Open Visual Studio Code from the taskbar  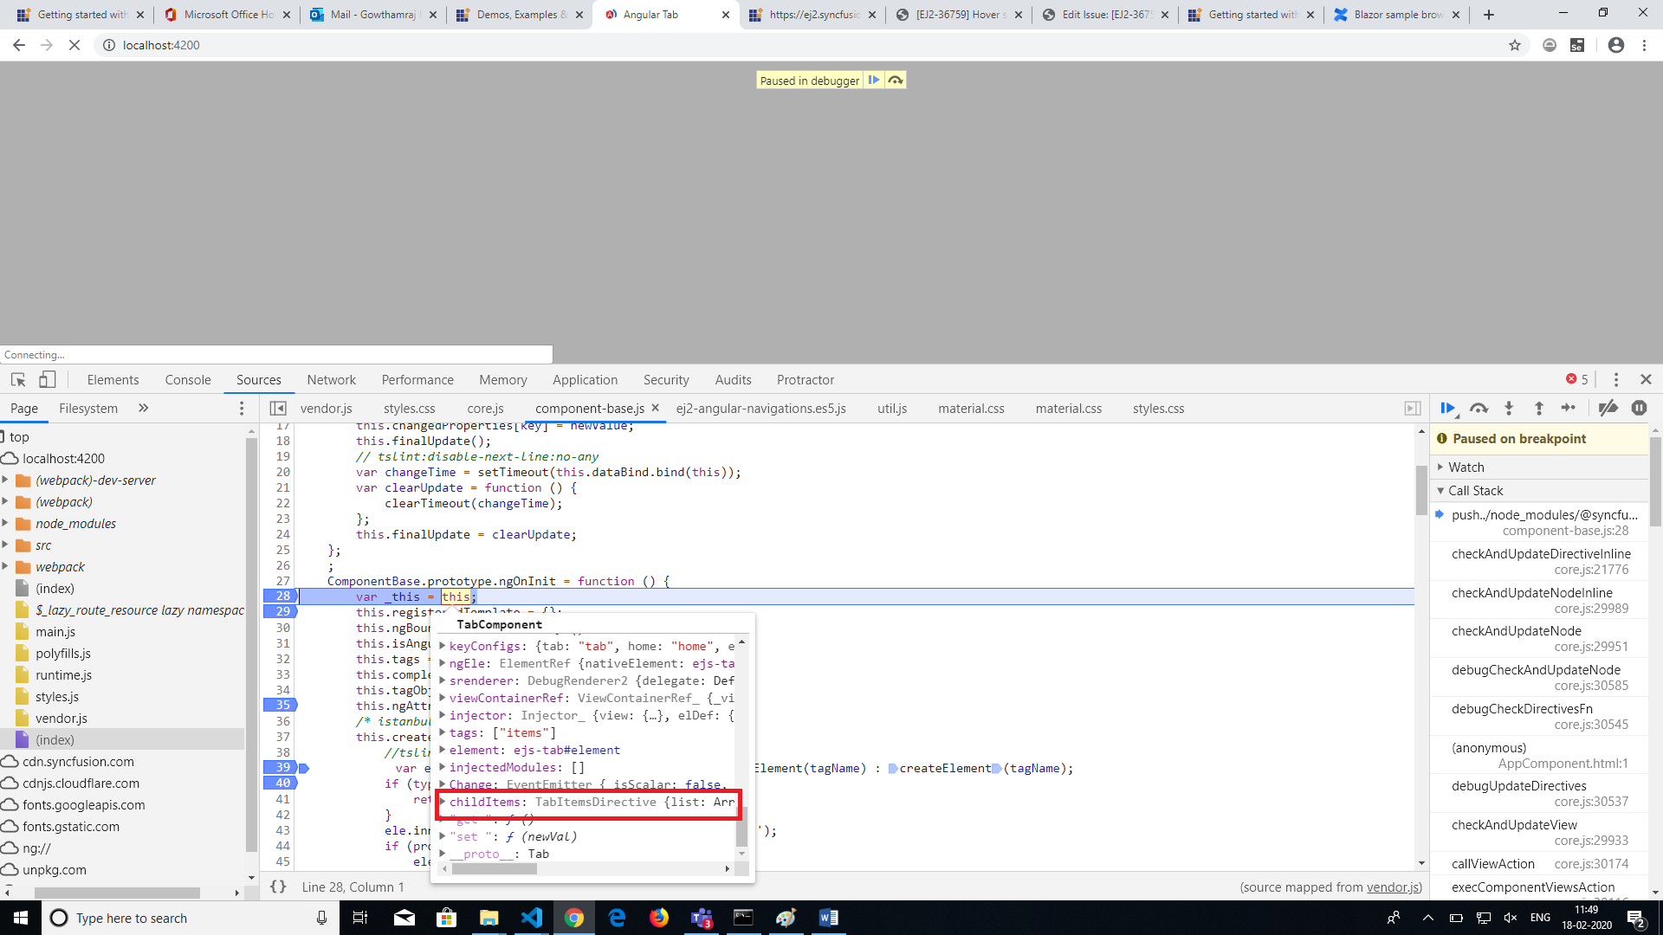531,918
